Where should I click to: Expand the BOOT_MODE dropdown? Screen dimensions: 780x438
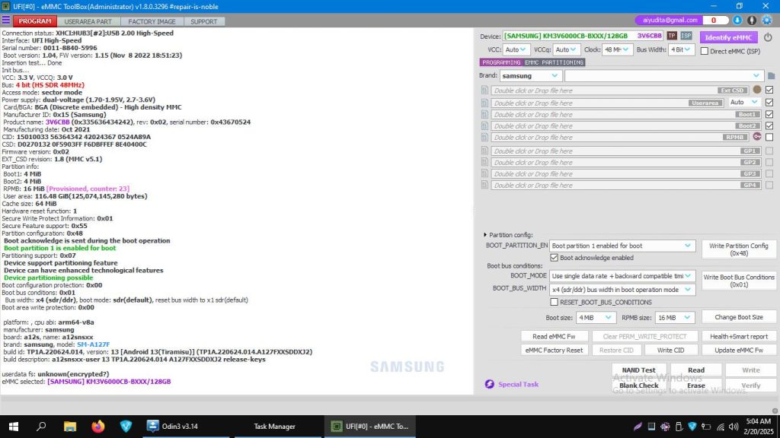click(688, 276)
